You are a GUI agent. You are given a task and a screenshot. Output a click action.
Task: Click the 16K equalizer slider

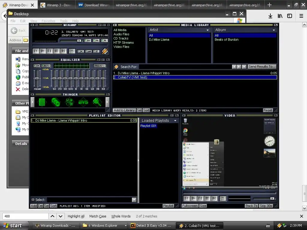(x=103, y=78)
